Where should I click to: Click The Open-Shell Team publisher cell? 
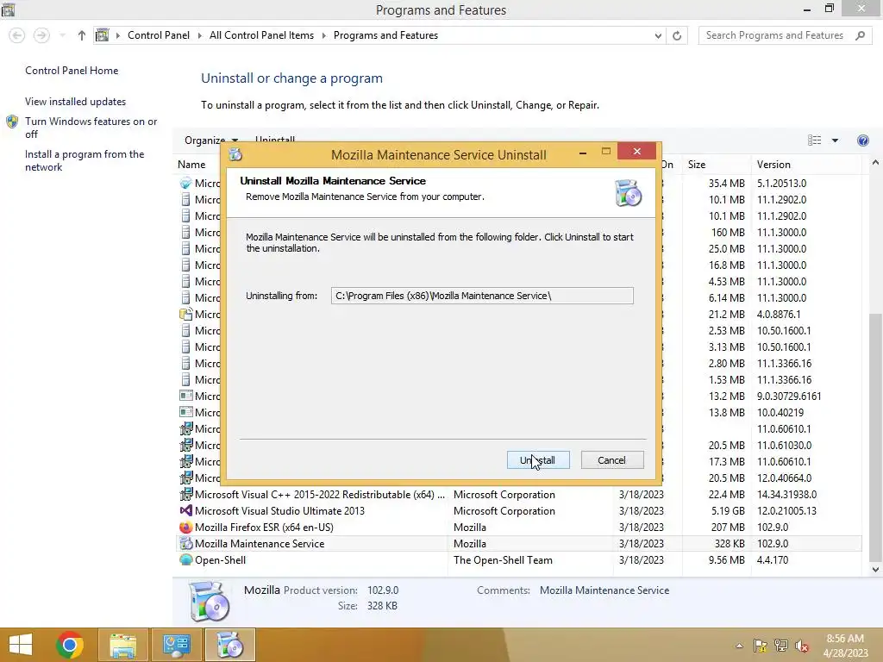(x=503, y=560)
